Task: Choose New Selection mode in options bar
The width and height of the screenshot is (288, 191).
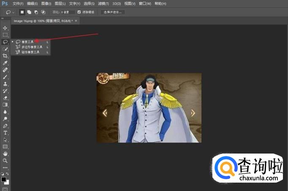Action: (22, 12)
